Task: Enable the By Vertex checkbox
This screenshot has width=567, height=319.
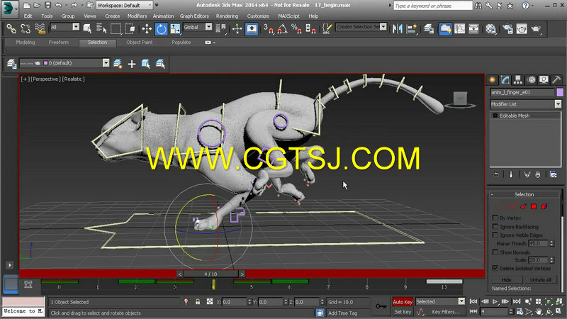Action: tap(495, 218)
